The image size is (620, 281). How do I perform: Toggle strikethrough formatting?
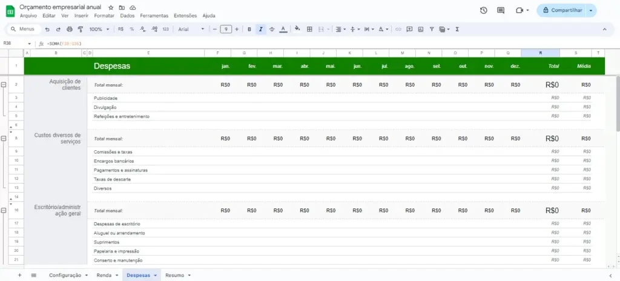[x=272, y=29]
